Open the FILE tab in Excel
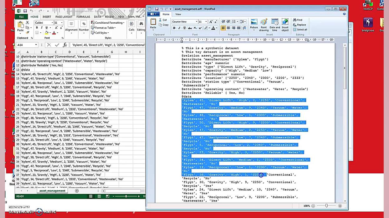The width and height of the screenshot is (389, 218). 21,17
